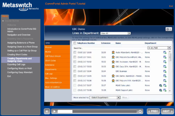
Task: Advance to the next slide with NEXT
Action: point(168,111)
